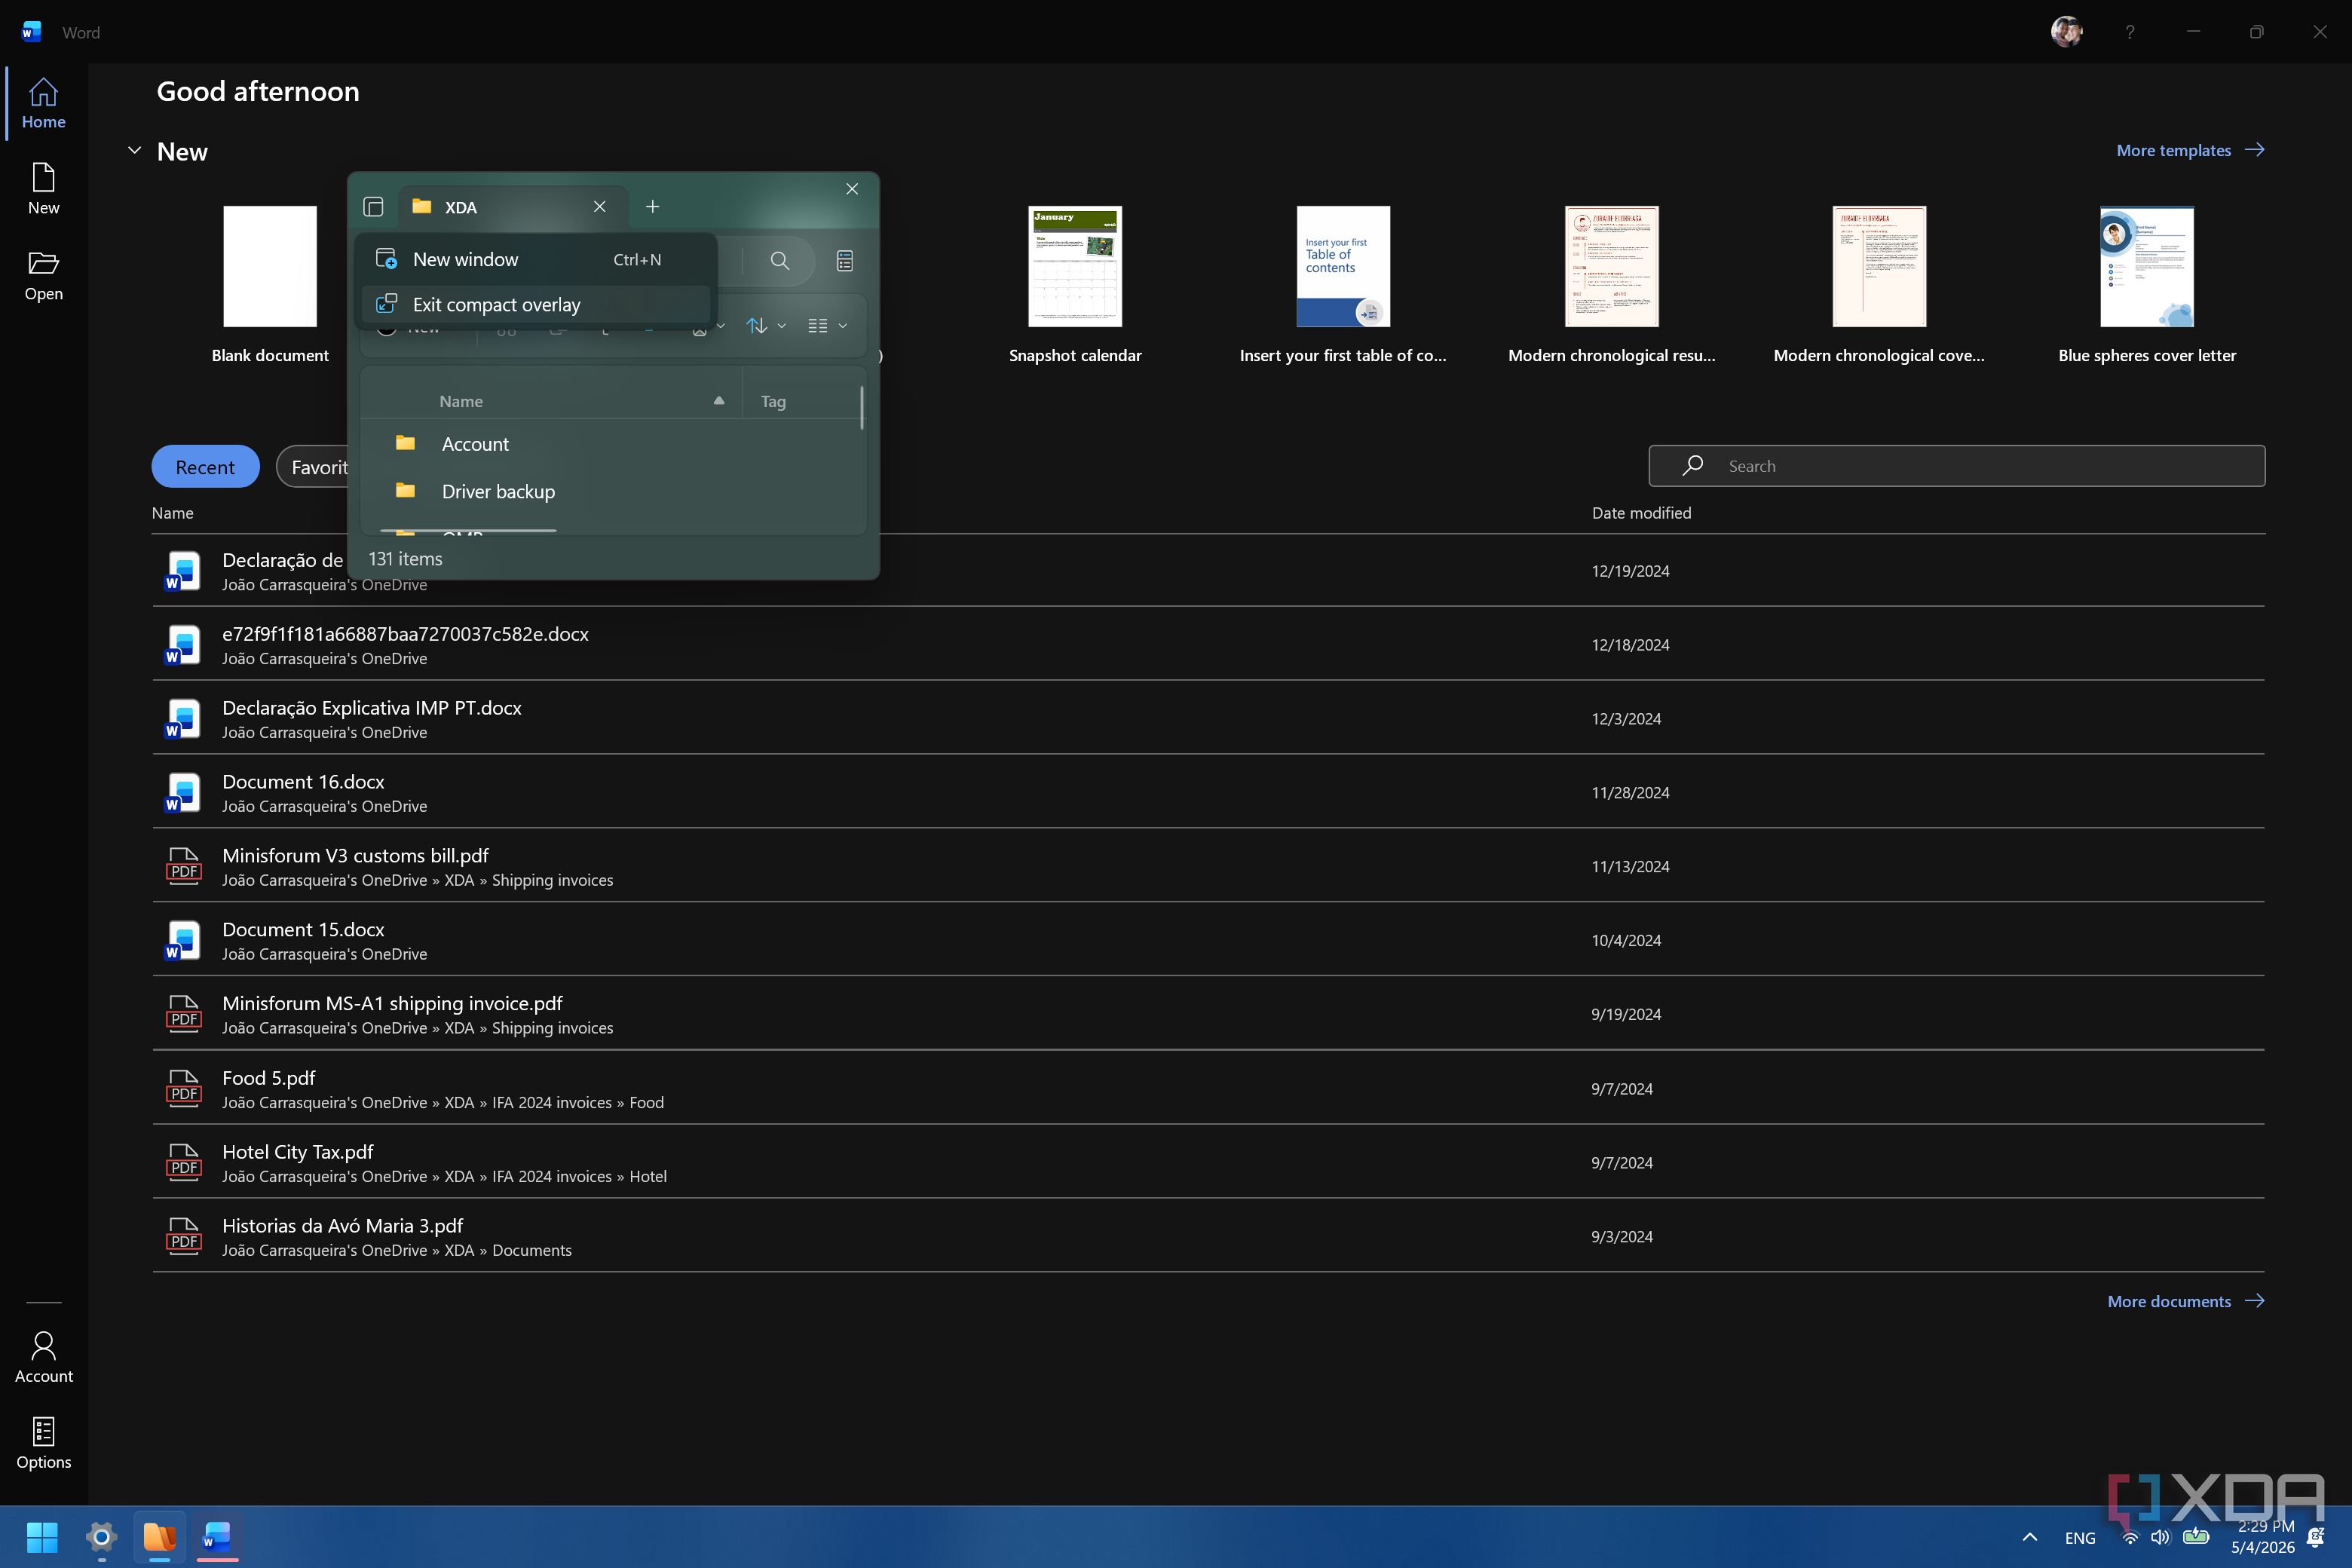Select New window from the popup menu
The width and height of the screenshot is (2352, 1568).
coord(535,260)
